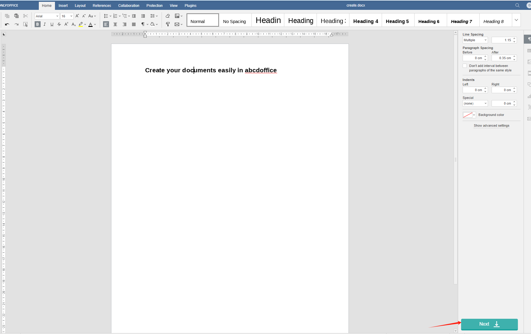Open Image settings in the right sidebar

click(x=529, y=62)
